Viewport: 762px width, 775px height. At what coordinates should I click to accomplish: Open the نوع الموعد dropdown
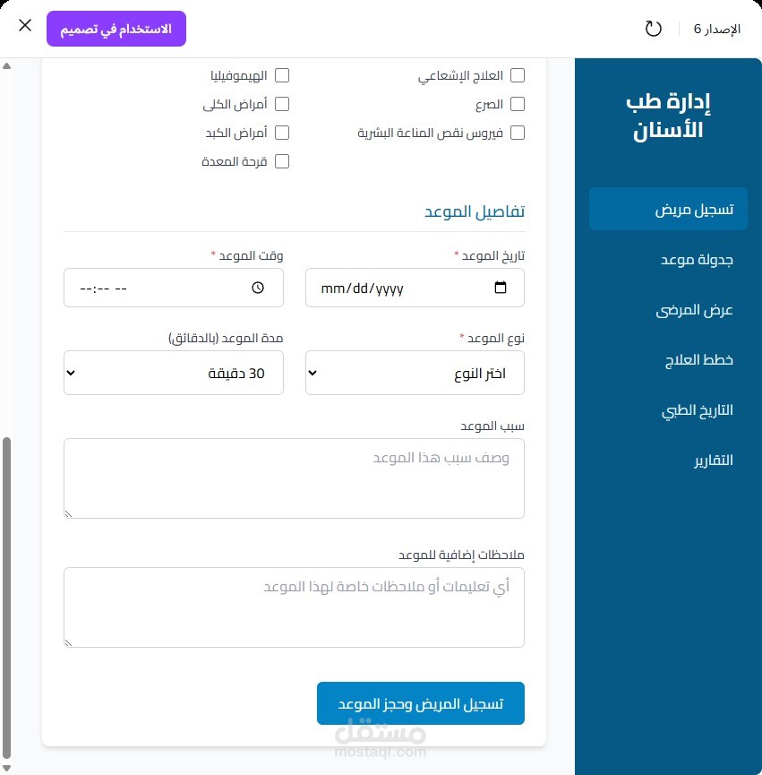coord(415,373)
